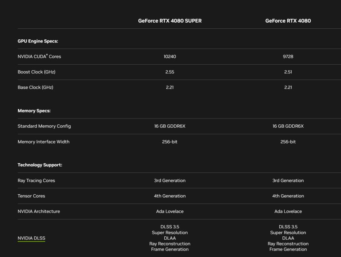Click the NVIDIA CUDA Cores row label
The image size is (341, 257).
39,57
